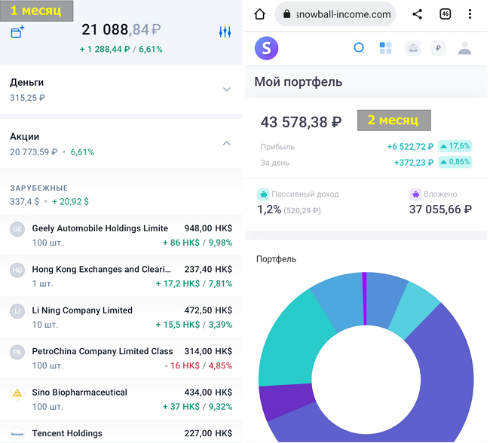This screenshot has height=443, width=490.
Task: Tap the HO avatar for Hong Kong Exchanges
Action: coord(17,270)
